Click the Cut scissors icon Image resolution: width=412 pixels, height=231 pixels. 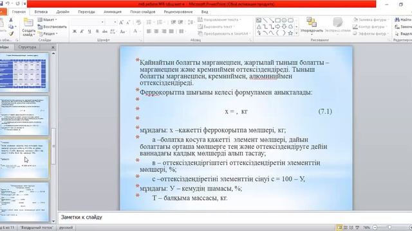pos(11,20)
